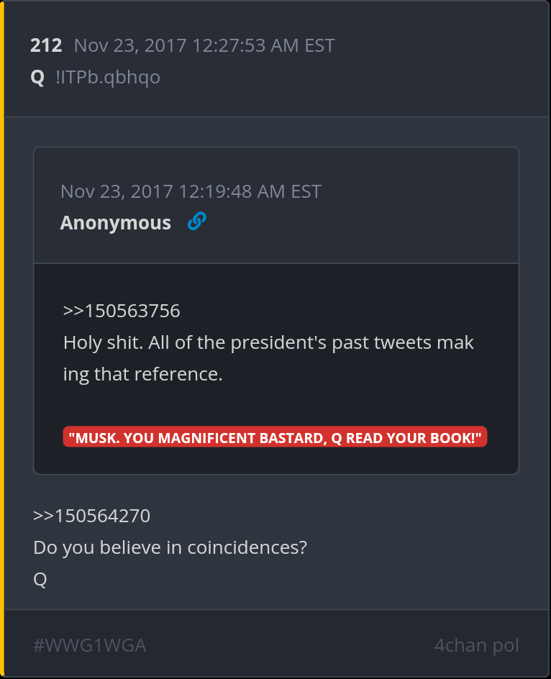Select the bold Q author name
Screen dimensions: 551x679
click(37, 77)
